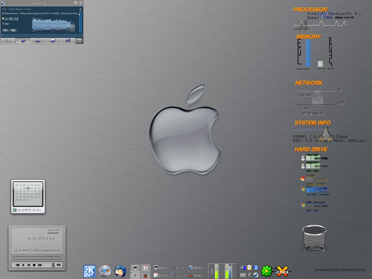Click stop button in desktop music widget

[x=34, y=265]
